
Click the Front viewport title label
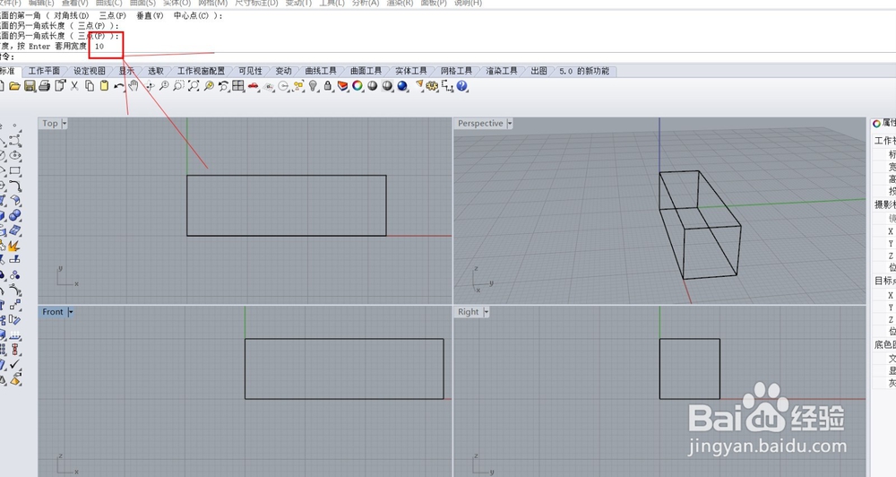53,312
